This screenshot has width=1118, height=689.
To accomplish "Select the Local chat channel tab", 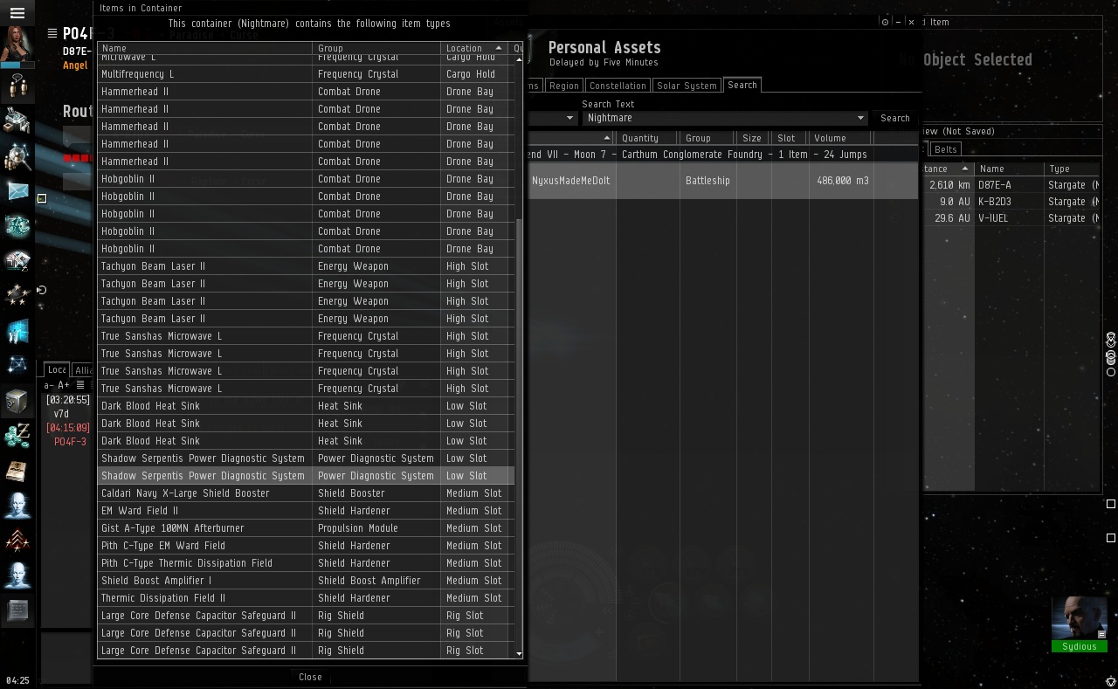I will pyautogui.click(x=57, y=369).
